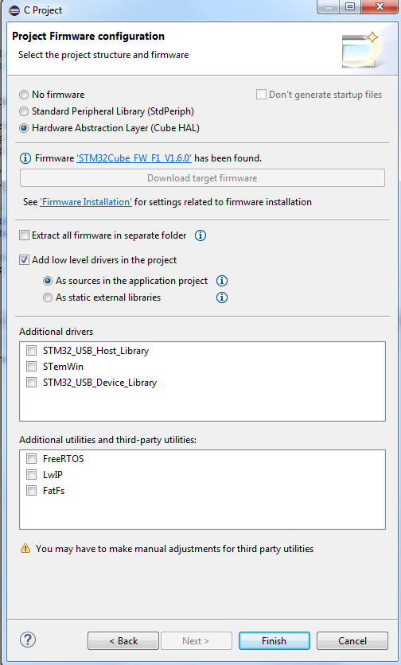The width and height of the screenshot is (401, 665).
Task: Enable the STemWin additional driver
Action: [31, 366]
